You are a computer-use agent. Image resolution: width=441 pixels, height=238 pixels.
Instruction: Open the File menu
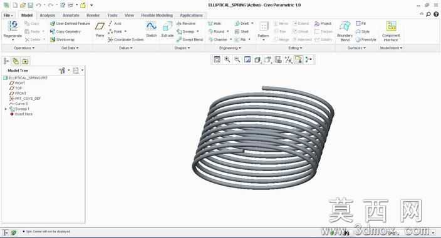(8, 15)
